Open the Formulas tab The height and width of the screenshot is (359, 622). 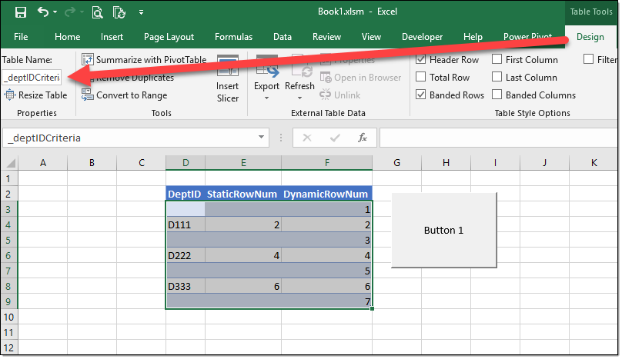234,37
